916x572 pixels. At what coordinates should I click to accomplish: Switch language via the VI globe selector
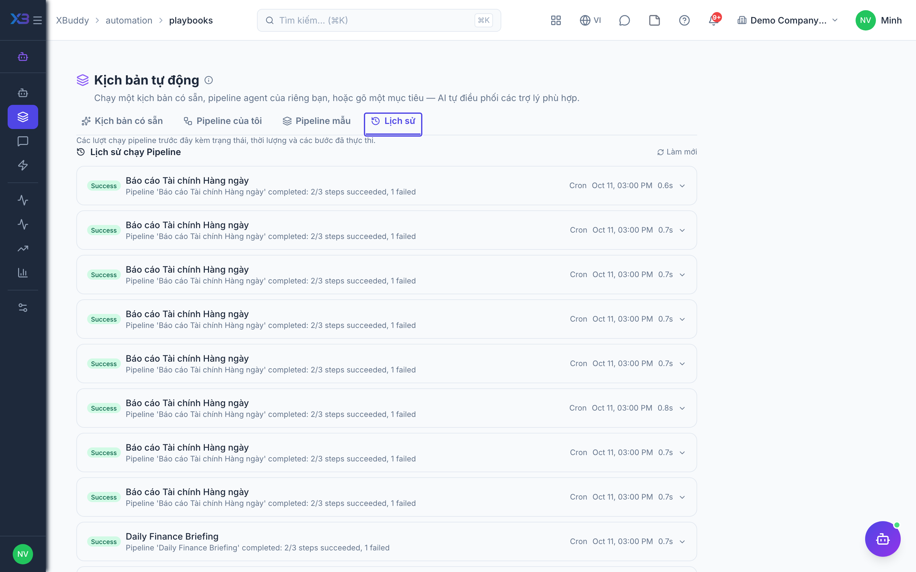(591, 20)
